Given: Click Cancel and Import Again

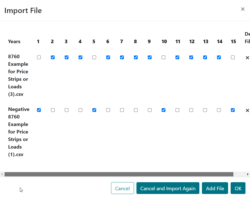Looking at the screenshot, I should (x=168, y=188).
